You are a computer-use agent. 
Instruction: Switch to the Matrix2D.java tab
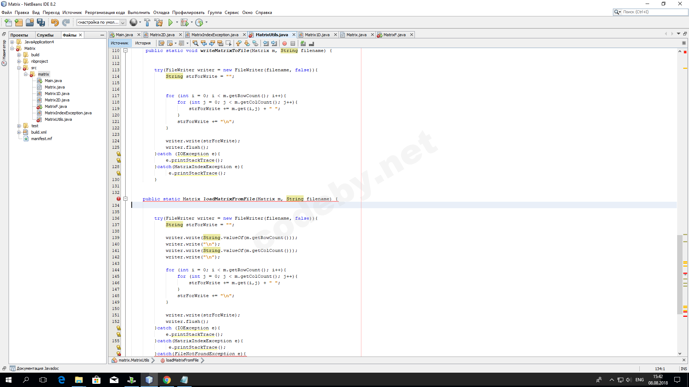point(162,35)
